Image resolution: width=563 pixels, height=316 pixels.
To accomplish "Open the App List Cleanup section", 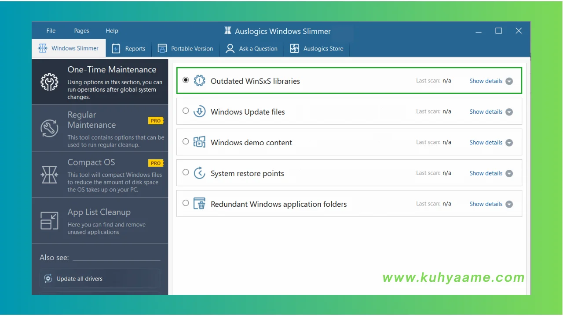I will (100, 220).
